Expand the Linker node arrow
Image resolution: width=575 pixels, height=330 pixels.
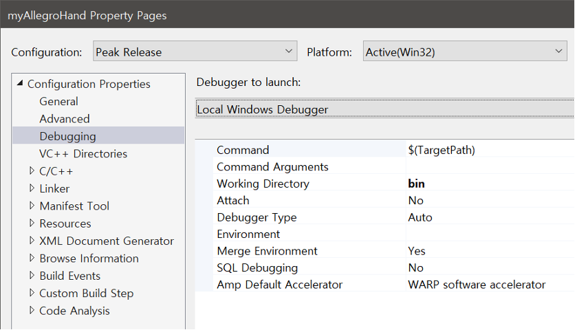point(32,188)
